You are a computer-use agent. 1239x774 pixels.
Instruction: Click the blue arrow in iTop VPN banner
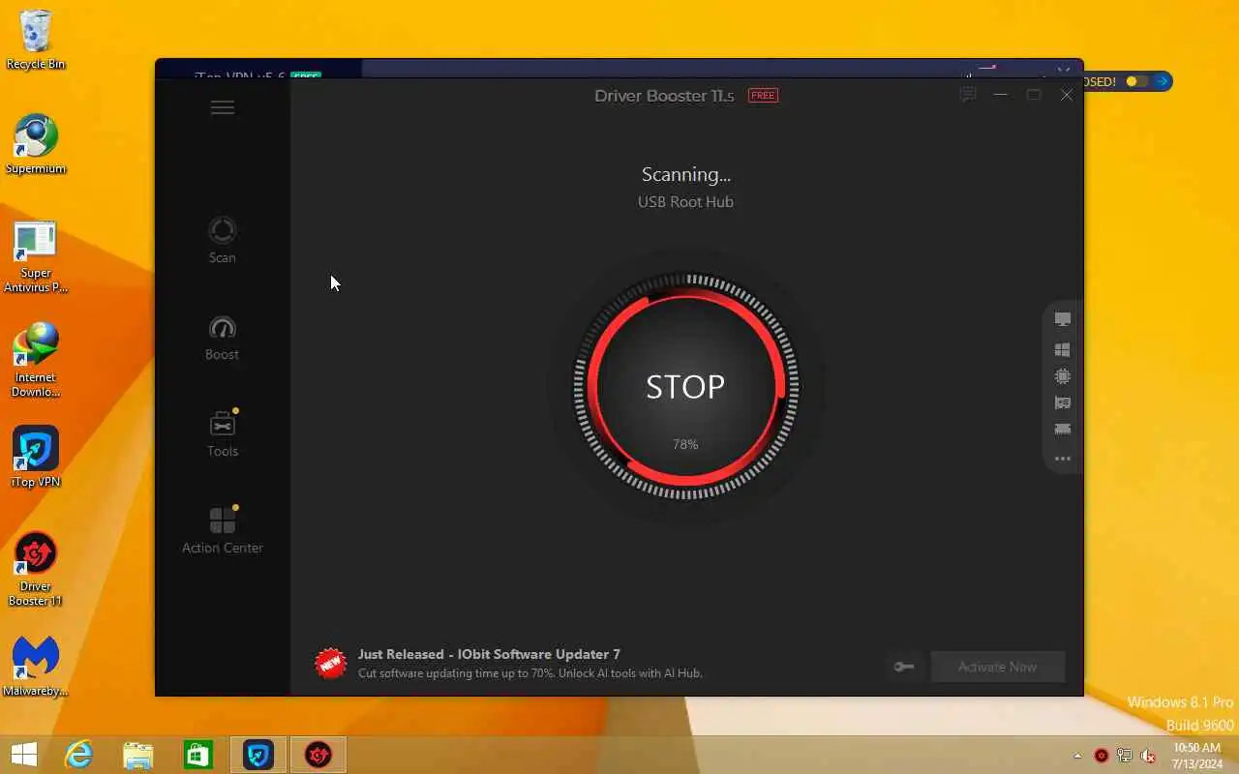click(x=1162, y=81)
